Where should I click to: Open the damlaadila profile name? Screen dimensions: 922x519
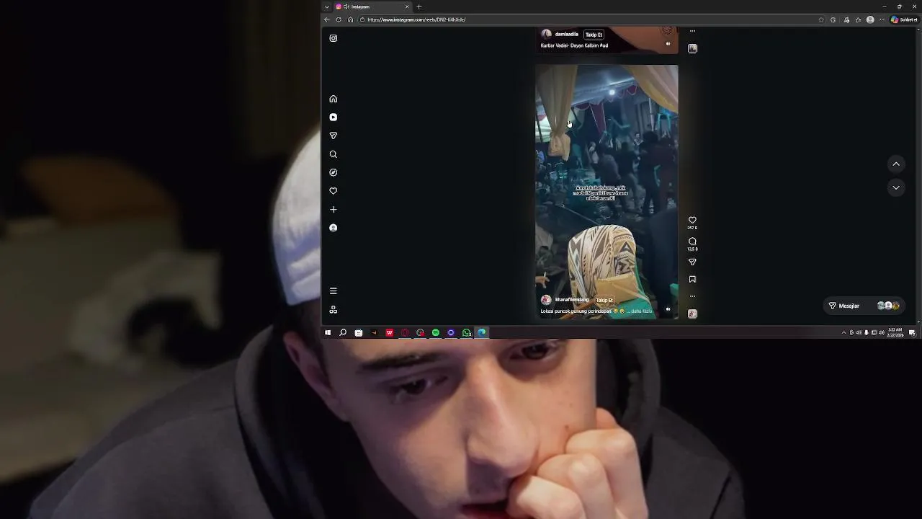(x=567, y=34)
